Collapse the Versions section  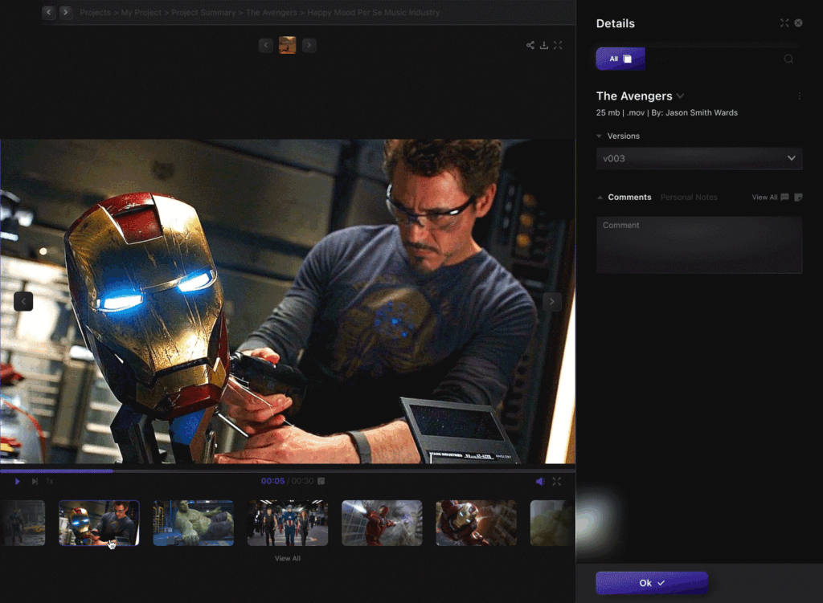coord(599,136)
